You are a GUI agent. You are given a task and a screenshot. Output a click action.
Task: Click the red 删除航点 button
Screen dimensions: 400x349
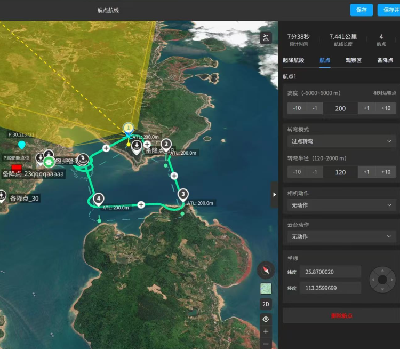click(x=341, y=315)
